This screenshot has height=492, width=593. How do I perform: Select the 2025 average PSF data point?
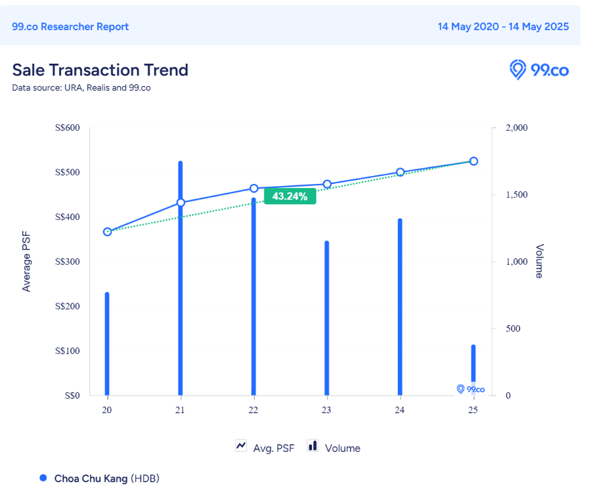click(473, 161)
